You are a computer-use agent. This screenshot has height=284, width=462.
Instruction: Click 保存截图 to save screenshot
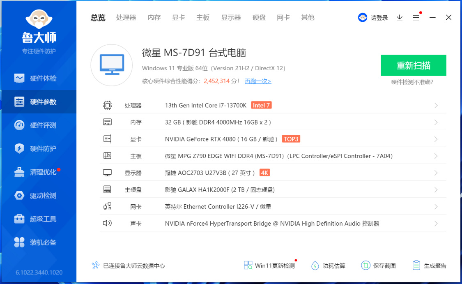pyautogui.click(x=379, y=266)
